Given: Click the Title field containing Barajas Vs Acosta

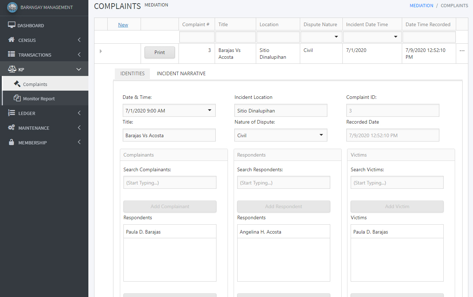Looking at the screenshot, I should [169, 135].
